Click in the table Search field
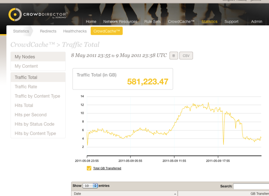The height and width of the screenshot is (196, 269). tap(251, 186)
